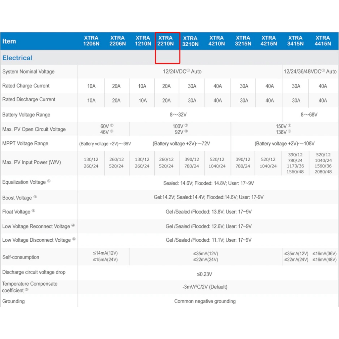Click the XTRA 1206N column header

[x=91, y=41]
